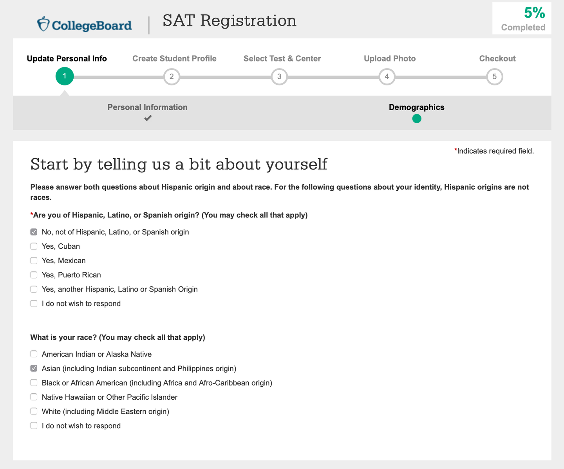Screen dimensions: 564x469
Task: Jump to step 3 circle marker
Action: 279,76
